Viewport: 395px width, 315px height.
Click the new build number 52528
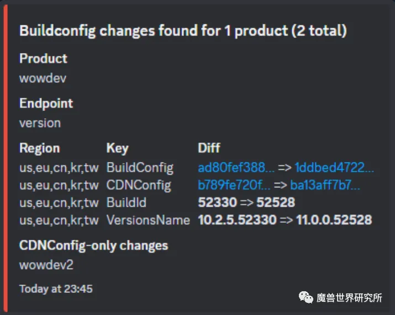pyautogui.click(x=276, y=203)
